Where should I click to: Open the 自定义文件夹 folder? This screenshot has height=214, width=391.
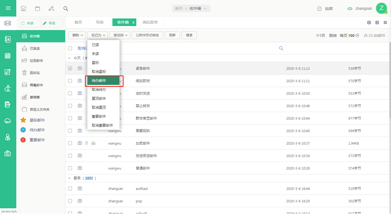pos(41,109)
